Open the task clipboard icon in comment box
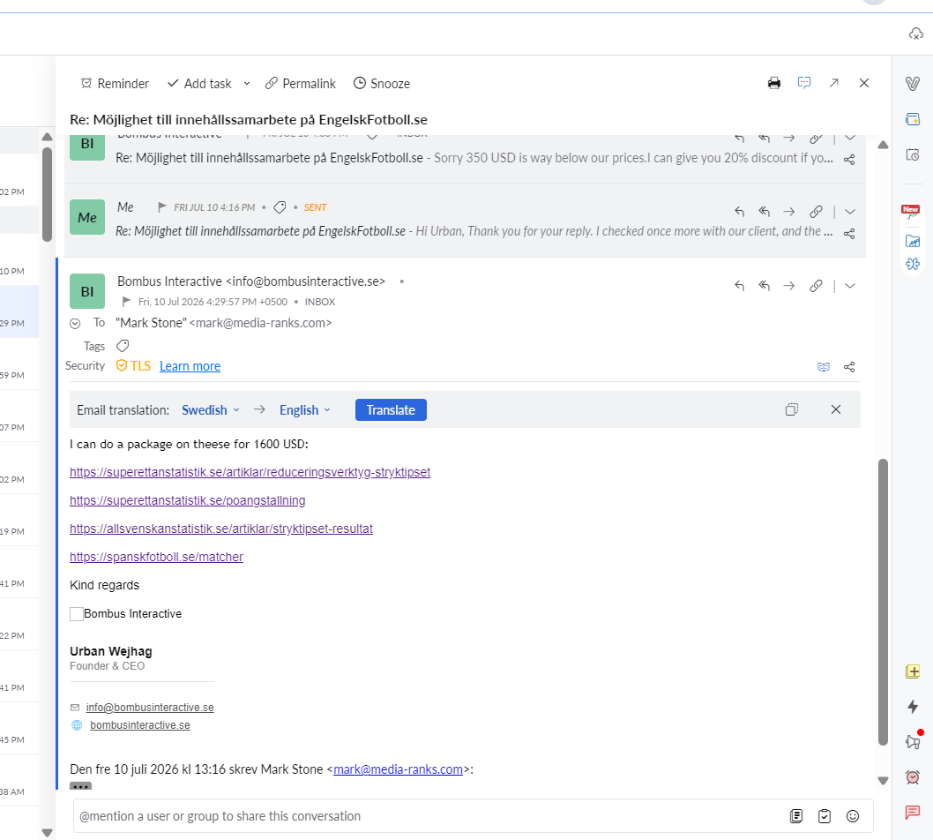The height and width of the screenshot is (840, 933). click(x=825, y=816)
